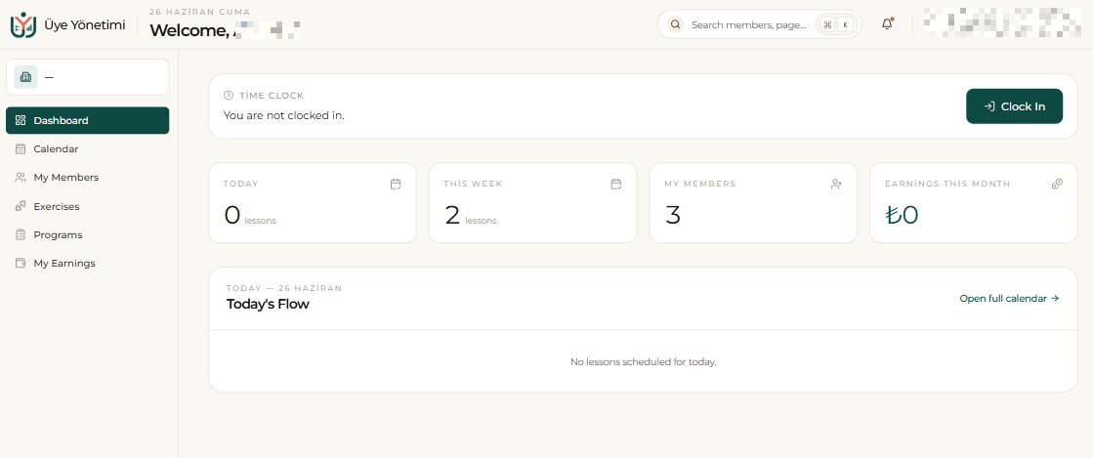
Task: Open the user profile area at top right
Action: pyautogui.click(x=1002, y=22)
